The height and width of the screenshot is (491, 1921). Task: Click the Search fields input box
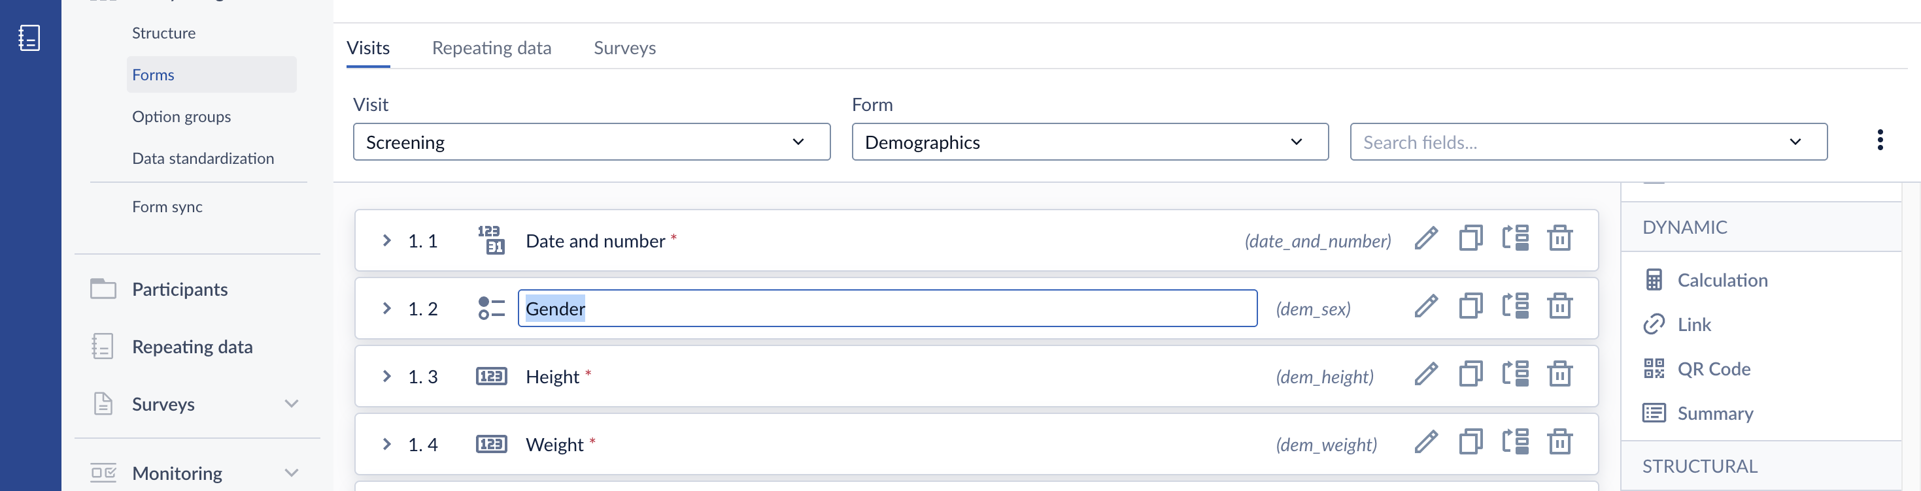click(x=1588, y=142)
